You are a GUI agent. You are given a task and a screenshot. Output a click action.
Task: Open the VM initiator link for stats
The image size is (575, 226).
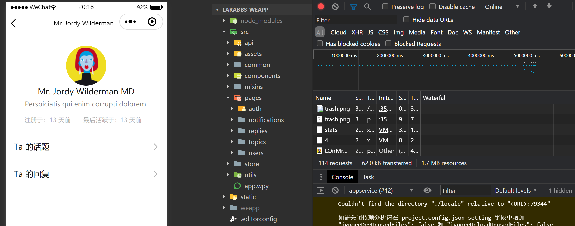pyautogui.click(x=386, y=130)
